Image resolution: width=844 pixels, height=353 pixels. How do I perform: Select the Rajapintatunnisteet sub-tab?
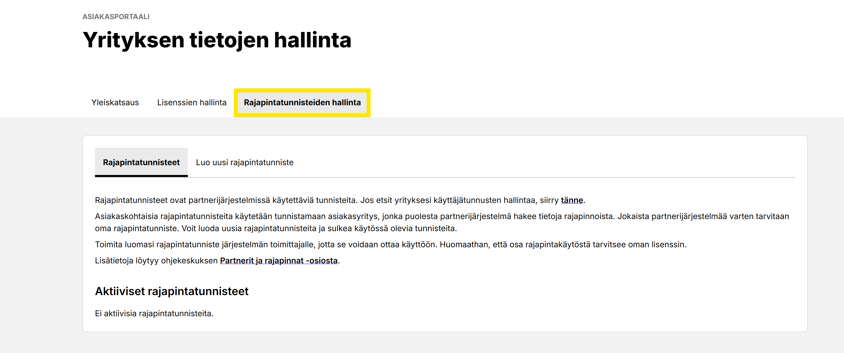click(x=141, y=162)
